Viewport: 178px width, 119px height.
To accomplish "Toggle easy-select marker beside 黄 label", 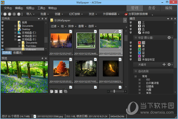I will tap(131, 46).
